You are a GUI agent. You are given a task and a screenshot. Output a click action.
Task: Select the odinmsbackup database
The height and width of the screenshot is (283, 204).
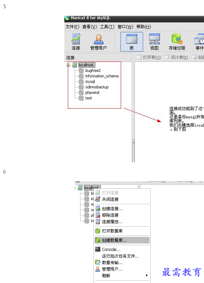pyautogui.click(x=97, y=87)
